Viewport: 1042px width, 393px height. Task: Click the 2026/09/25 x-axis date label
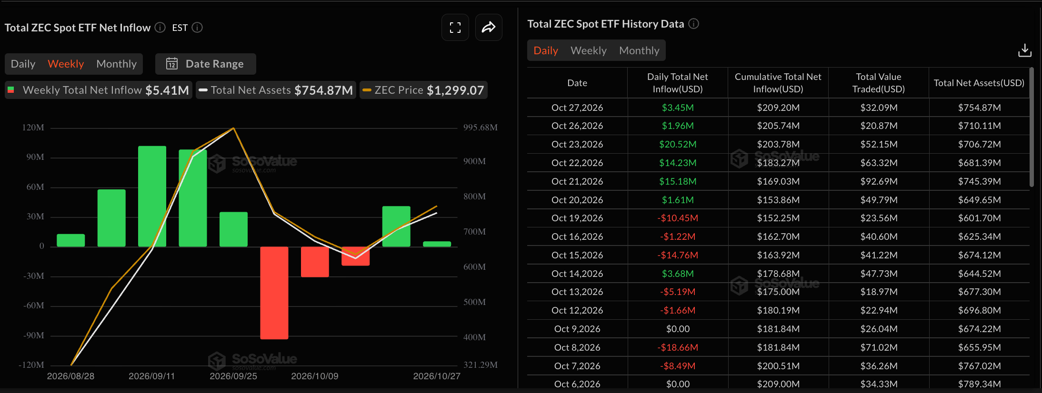(233, 376)
